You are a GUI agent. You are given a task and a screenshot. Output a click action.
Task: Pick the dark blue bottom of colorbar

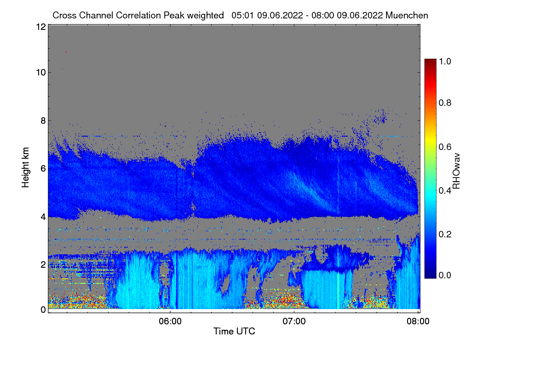430,275
